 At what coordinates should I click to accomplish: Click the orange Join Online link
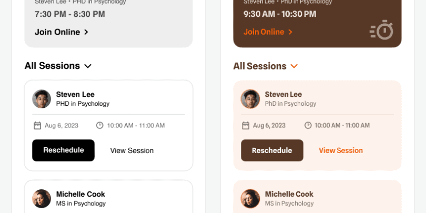[x=264, y=32]
